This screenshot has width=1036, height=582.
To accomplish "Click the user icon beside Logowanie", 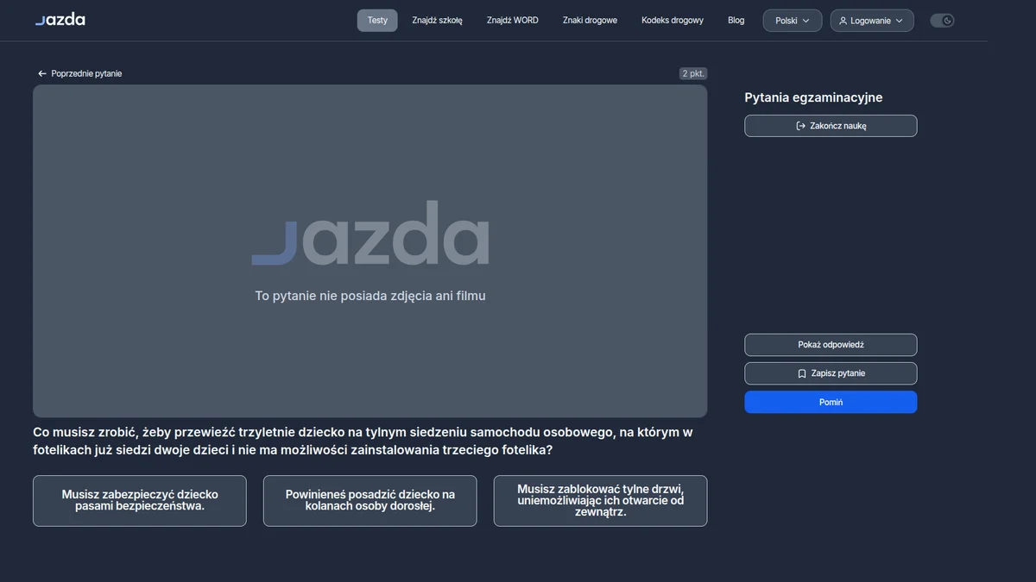I will coord(843,21).
